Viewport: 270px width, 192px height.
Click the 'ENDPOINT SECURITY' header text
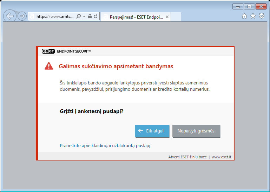74,51
